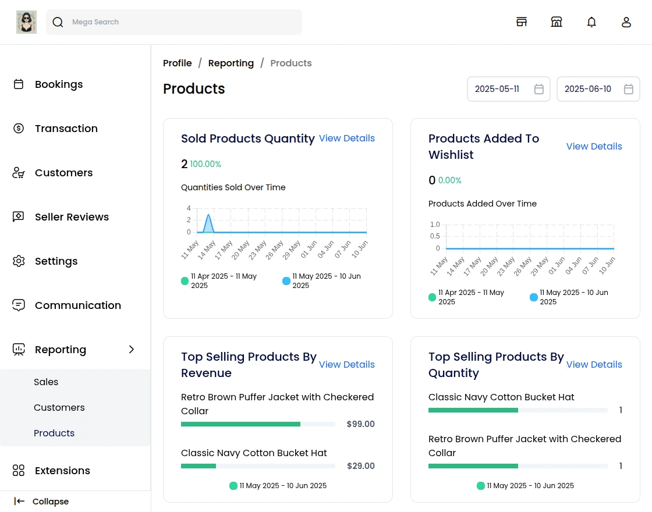The width and height of the screenshot is (652, 512).
Task: Click the Communication chat bubble icon
Action: tap(18, 305)
